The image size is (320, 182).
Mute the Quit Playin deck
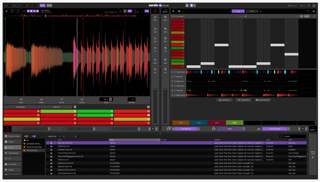pos(172,16)
